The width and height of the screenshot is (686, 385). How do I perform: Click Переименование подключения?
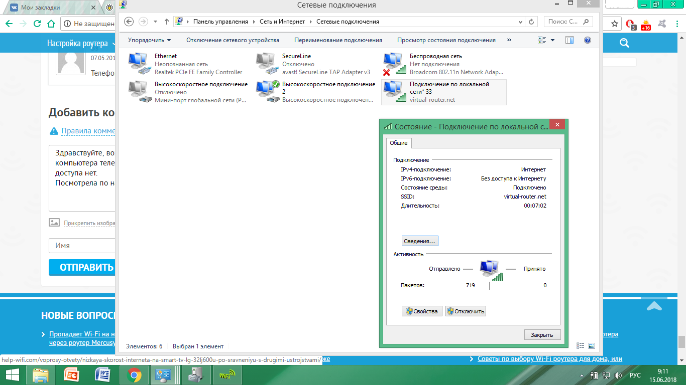(338, 40)
